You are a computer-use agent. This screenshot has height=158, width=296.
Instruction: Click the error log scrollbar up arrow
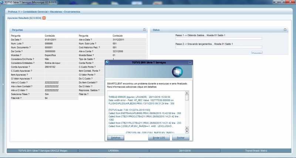187,93
